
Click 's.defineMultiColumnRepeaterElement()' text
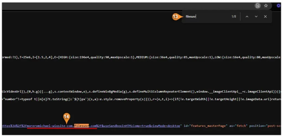(162, 92)
